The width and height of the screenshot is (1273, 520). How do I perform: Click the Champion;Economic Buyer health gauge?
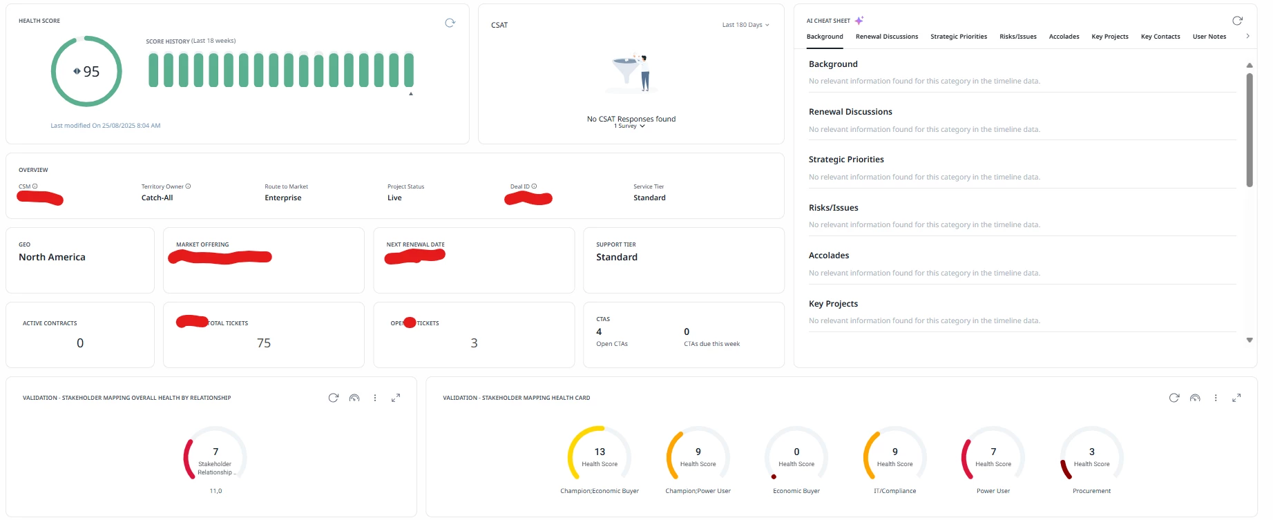click(600, 454)
